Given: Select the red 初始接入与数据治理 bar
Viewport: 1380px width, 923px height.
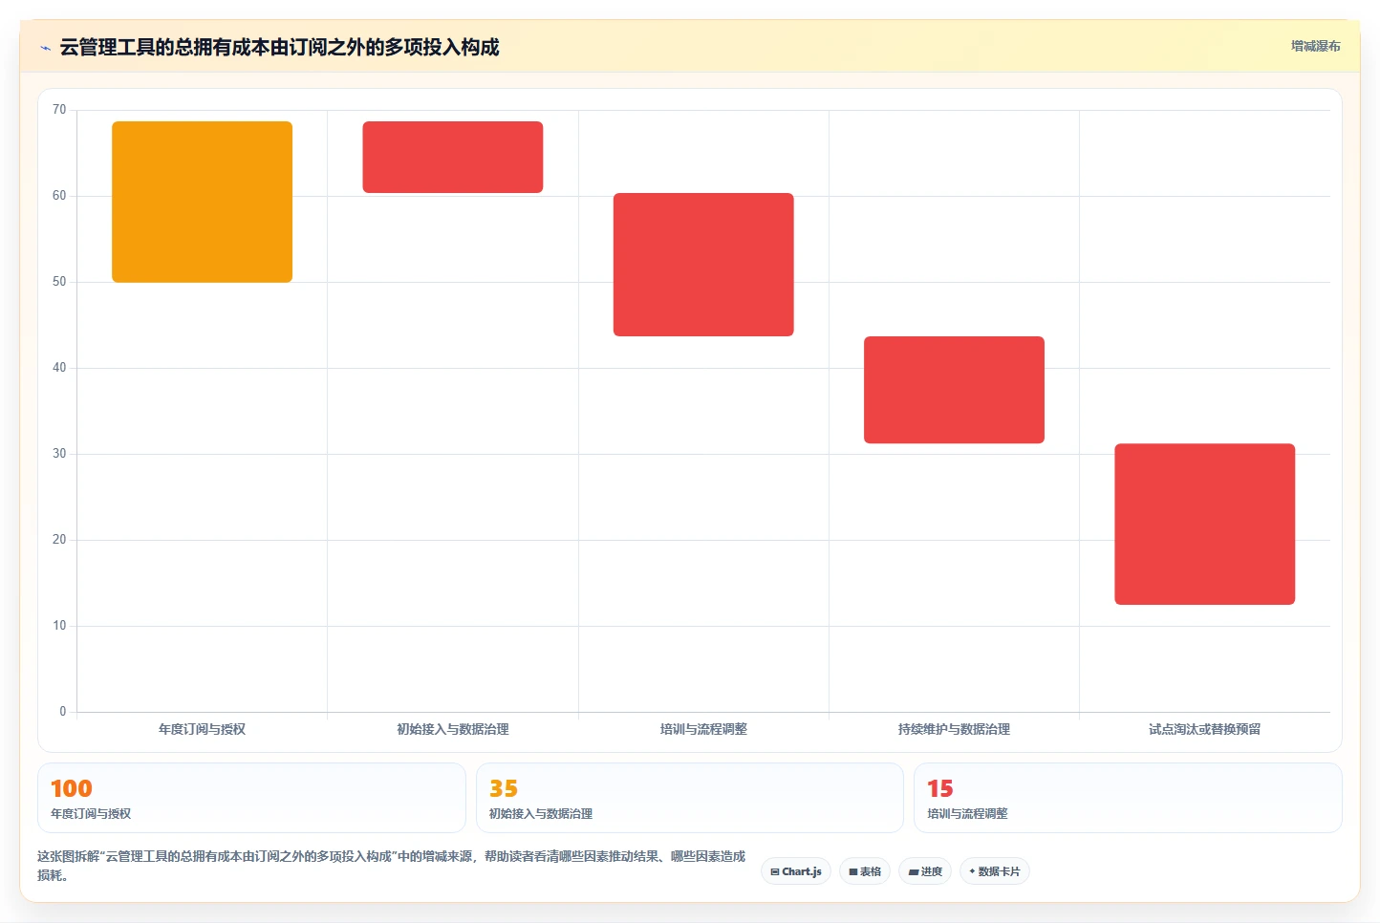Looking at the screenshot, I should click(453, 157).
